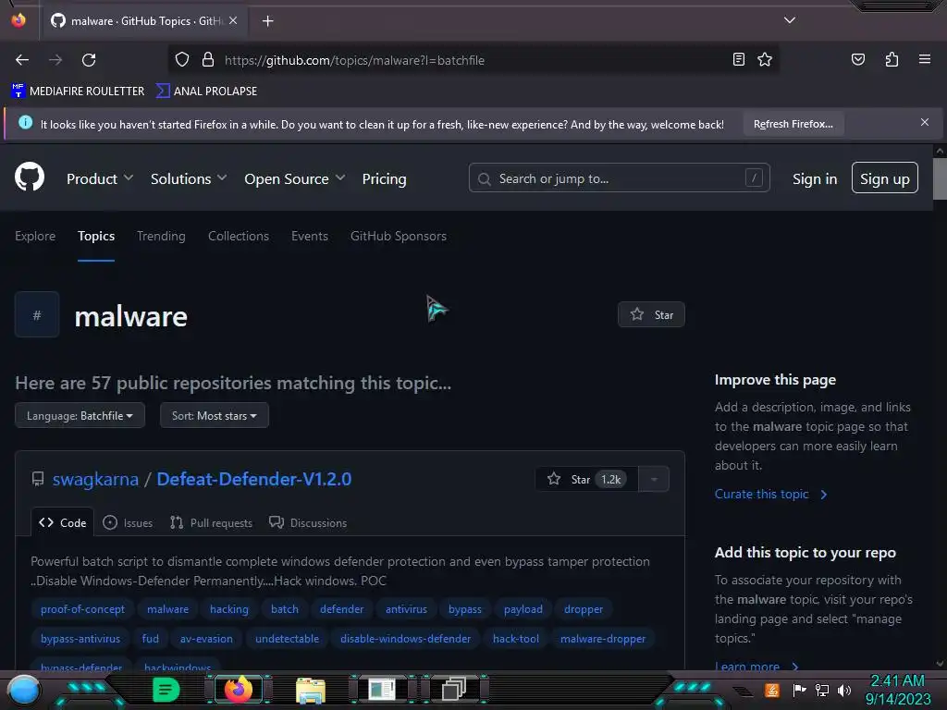The image size is (947, 710).
Task: Click the hacking topic tag
Action: pos(229,609)
